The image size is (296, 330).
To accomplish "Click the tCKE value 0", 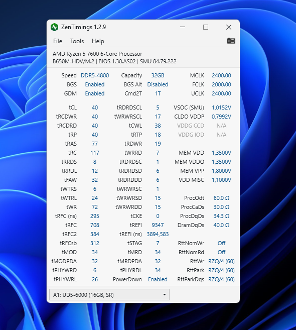I will pos(158,216).
